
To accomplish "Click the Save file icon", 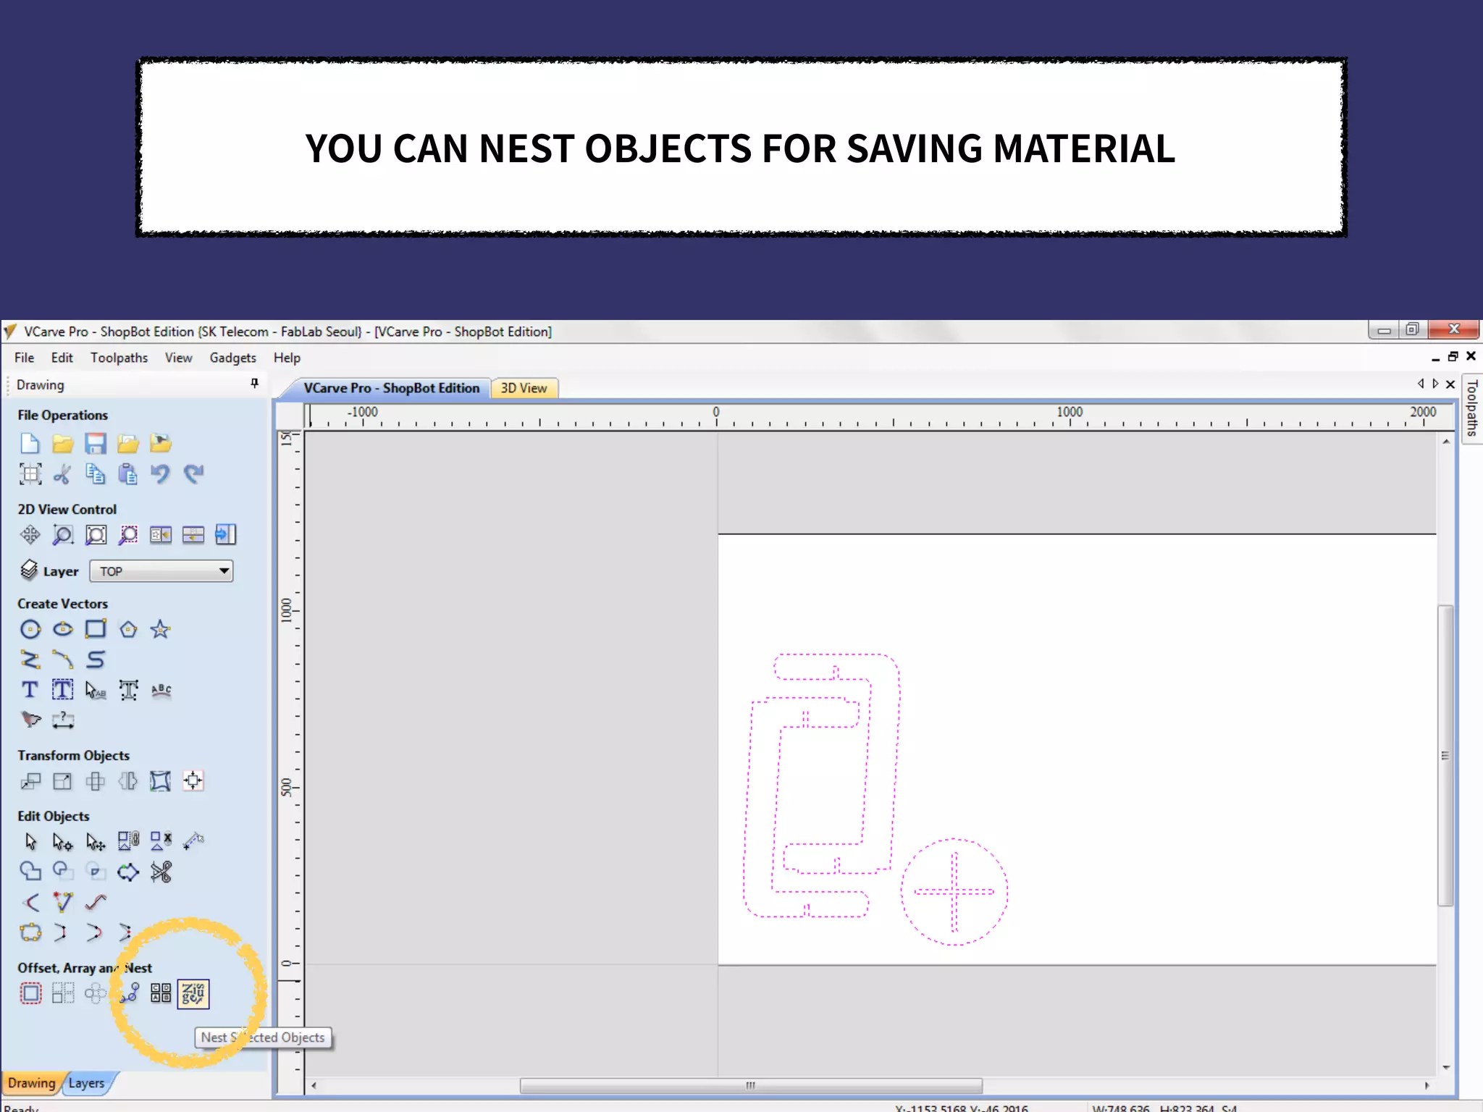I will [95, 443].
